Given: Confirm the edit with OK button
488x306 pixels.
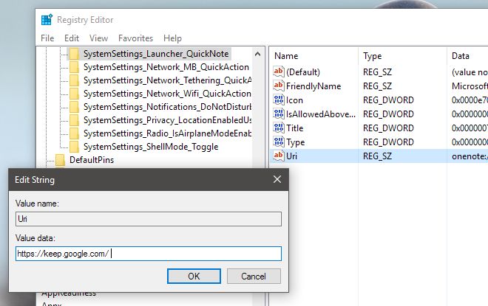Looking at the screenshot, I should 194,277.
